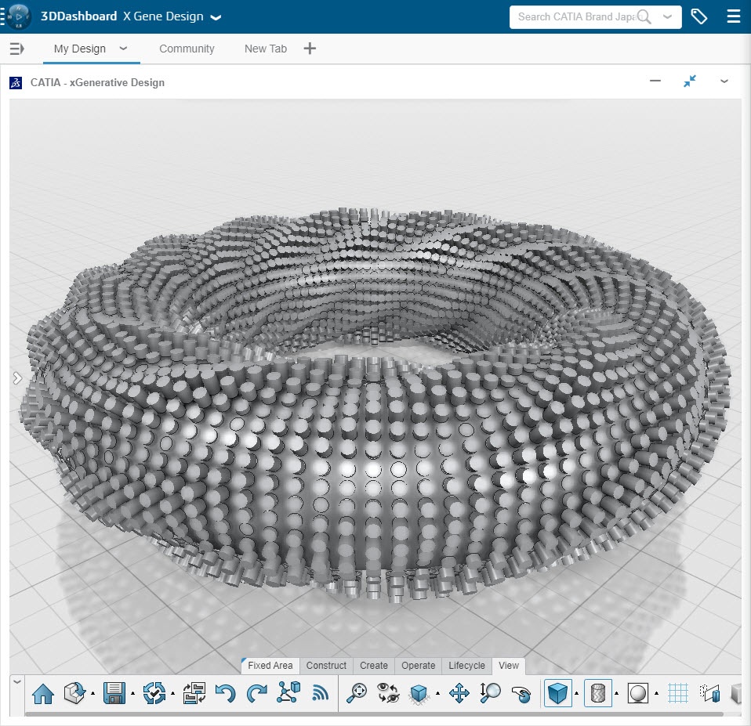Switch to the Create tab
The image size is (751, 726).
coord(374,665)
